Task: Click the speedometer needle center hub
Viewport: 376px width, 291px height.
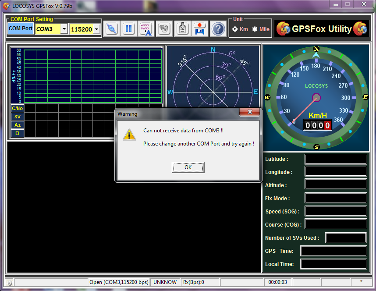Action: [x=316, y=98]
